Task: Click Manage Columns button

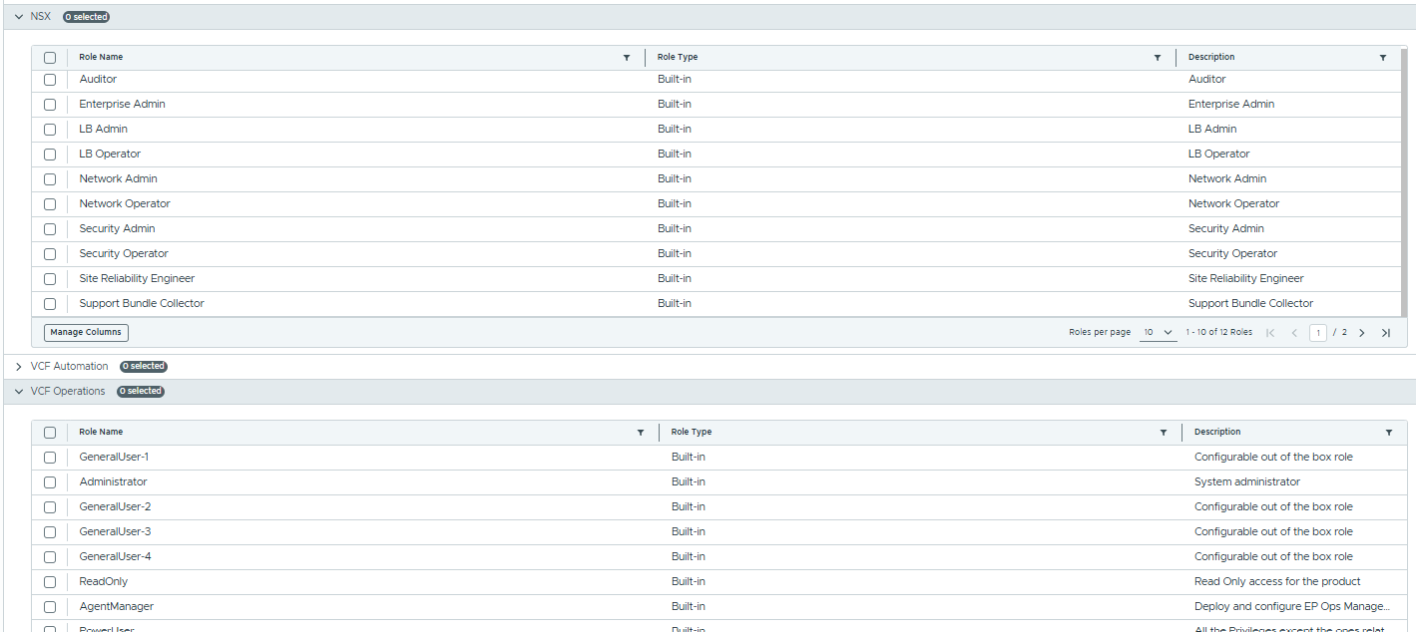Action: pyautogui.click(x=86, y=333)
